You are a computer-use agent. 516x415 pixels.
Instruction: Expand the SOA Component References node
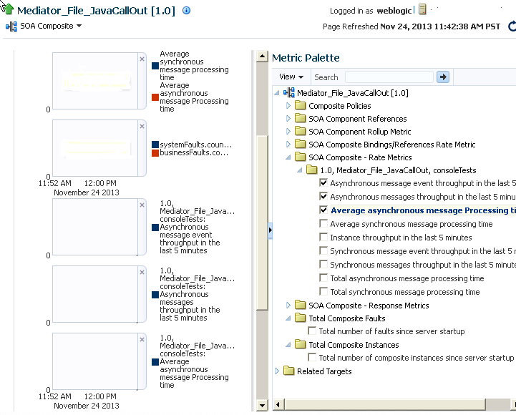288,119
